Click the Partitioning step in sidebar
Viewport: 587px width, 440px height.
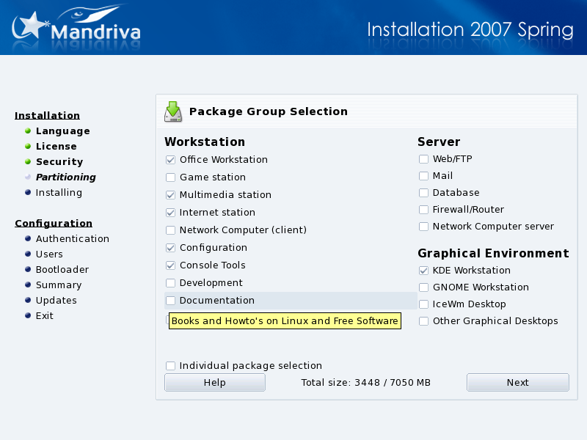[x=66, y=177]
